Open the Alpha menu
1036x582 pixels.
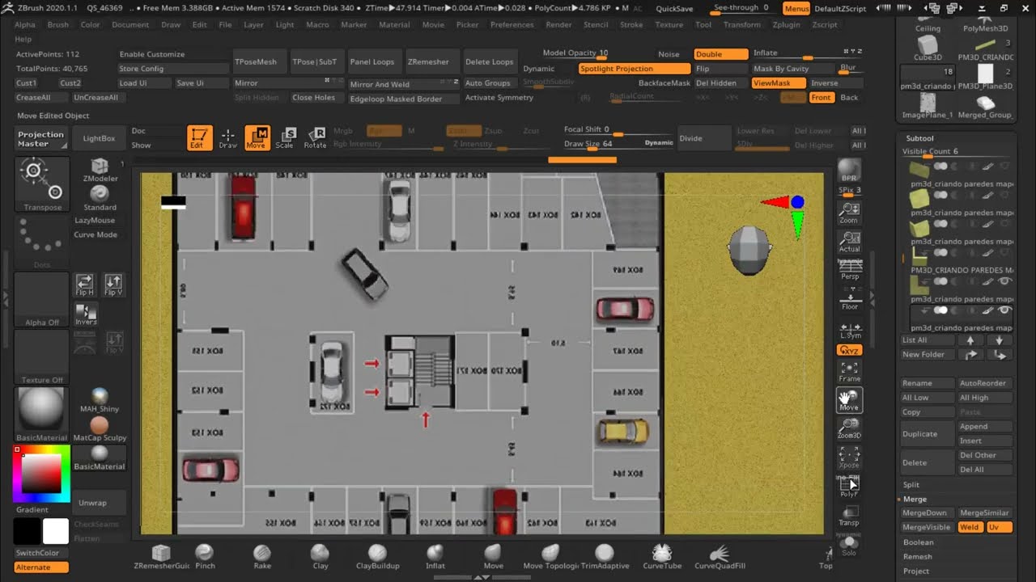pyautogui.click(x=25, y=24)
